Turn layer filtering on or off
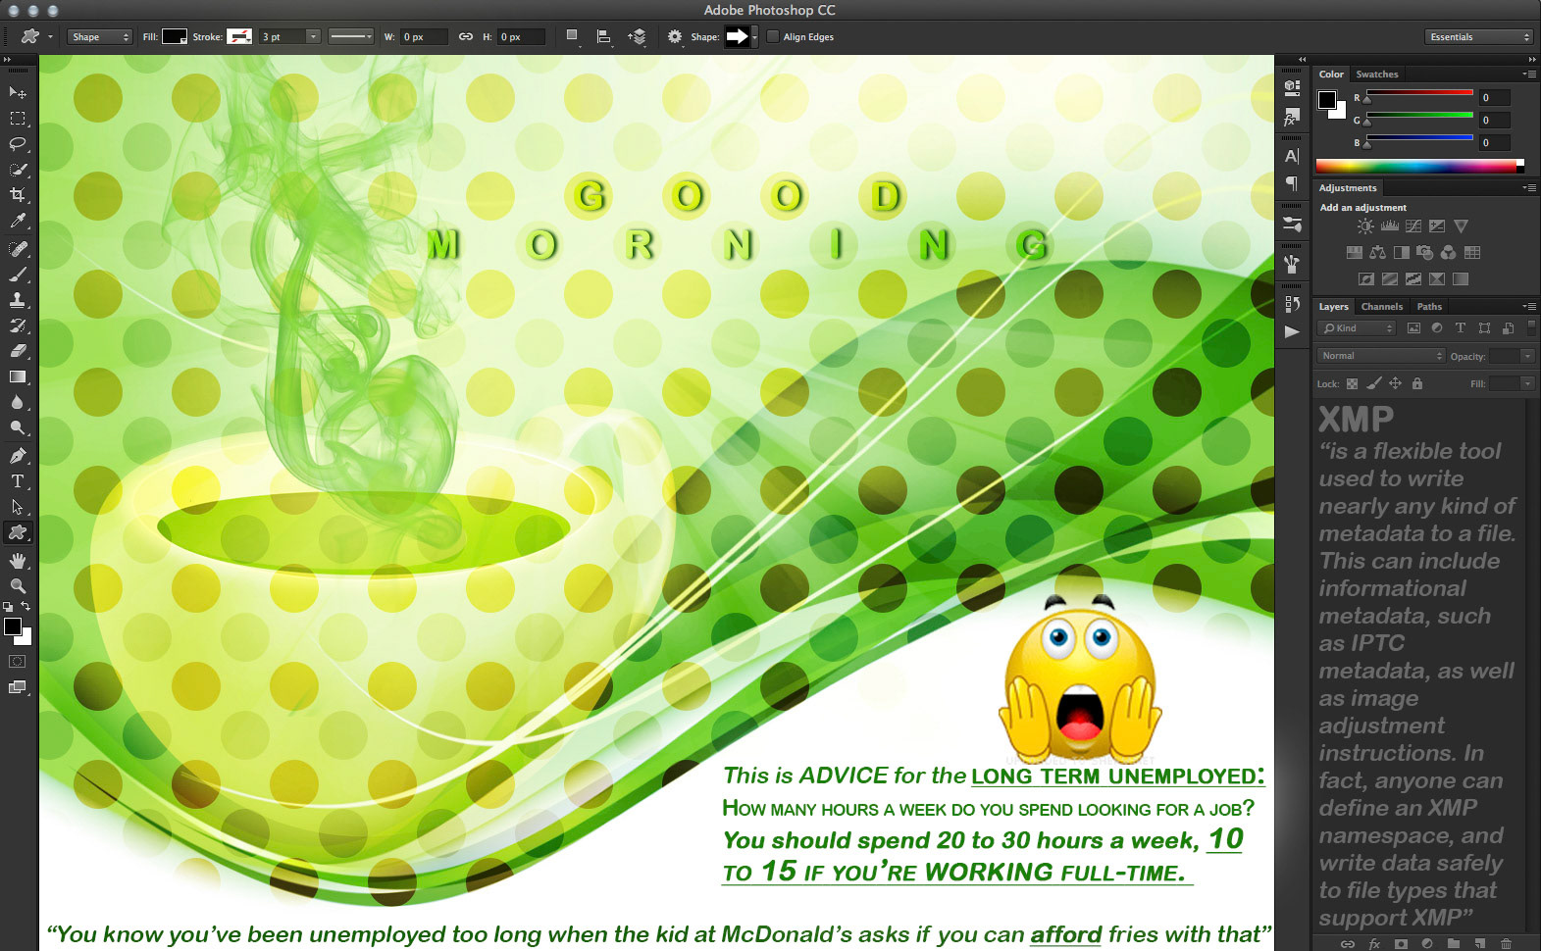 (1531, 327)
